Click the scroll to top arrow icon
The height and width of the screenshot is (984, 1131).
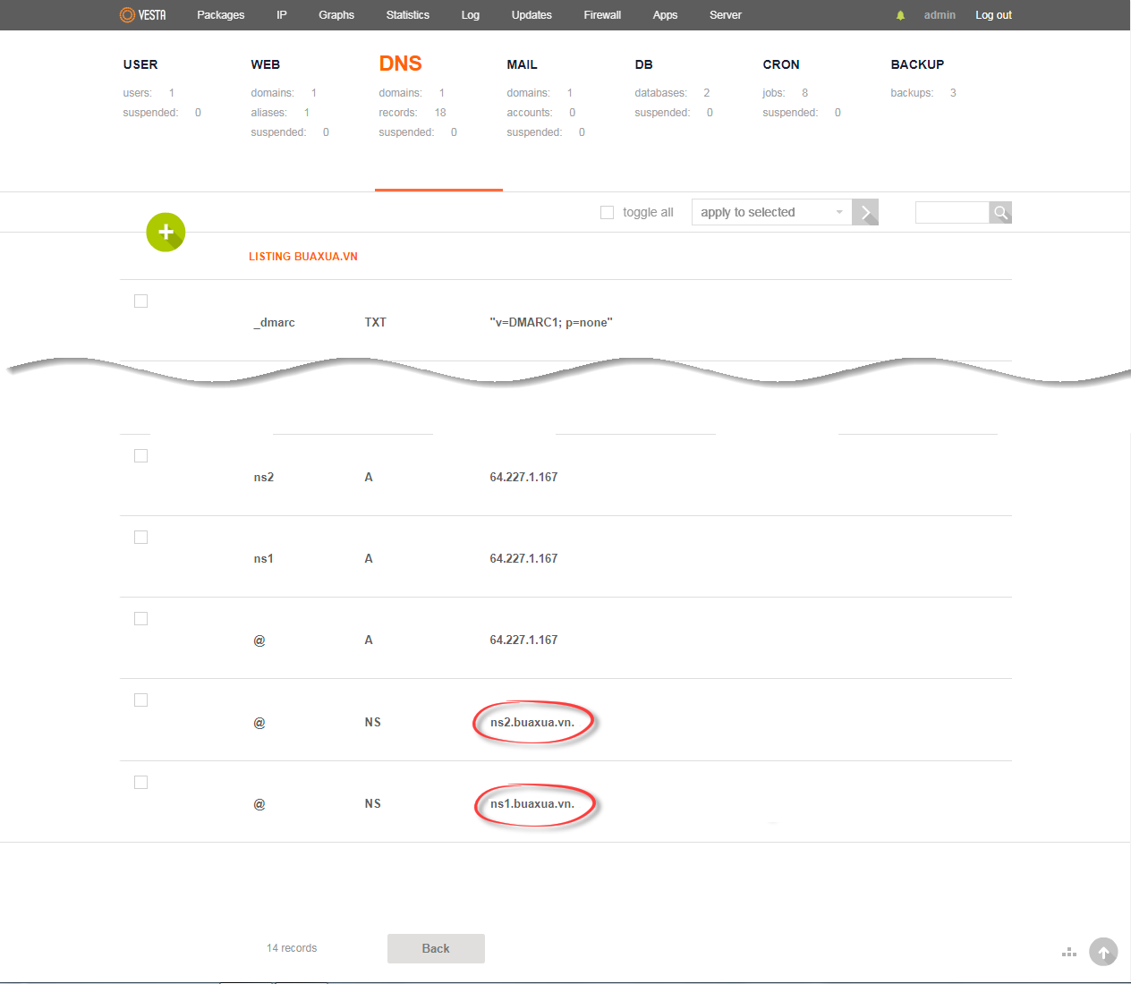pyautogui.click(x=1103, y=952)
